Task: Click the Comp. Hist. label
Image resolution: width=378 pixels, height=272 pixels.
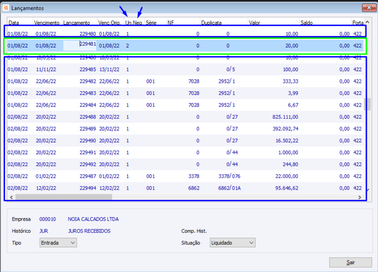Action: [x=194, y=231]
